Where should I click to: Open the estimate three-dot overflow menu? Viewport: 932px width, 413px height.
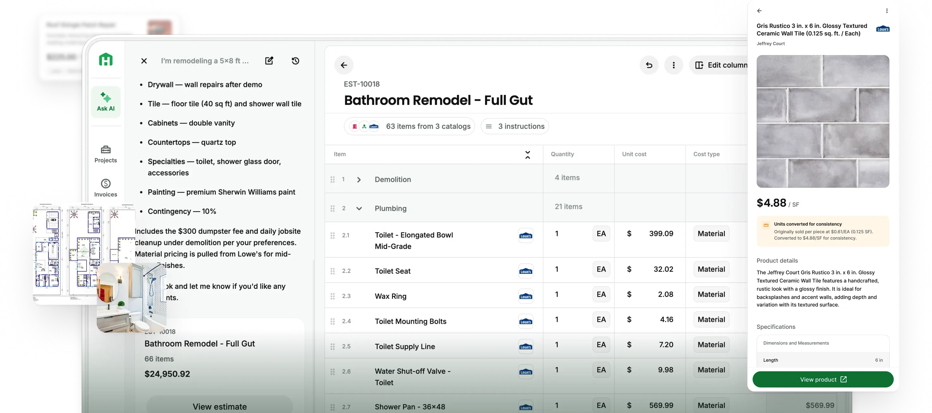(x=674, y=65)
